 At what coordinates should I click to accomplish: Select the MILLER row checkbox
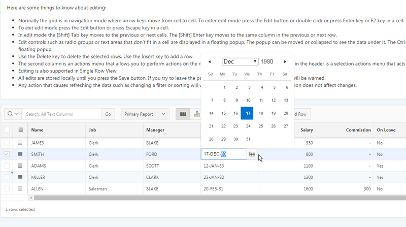[x=7, y=177]
